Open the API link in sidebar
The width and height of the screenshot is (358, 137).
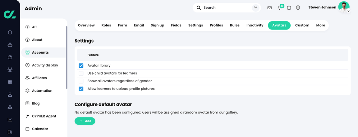click(x=35, y=27)
